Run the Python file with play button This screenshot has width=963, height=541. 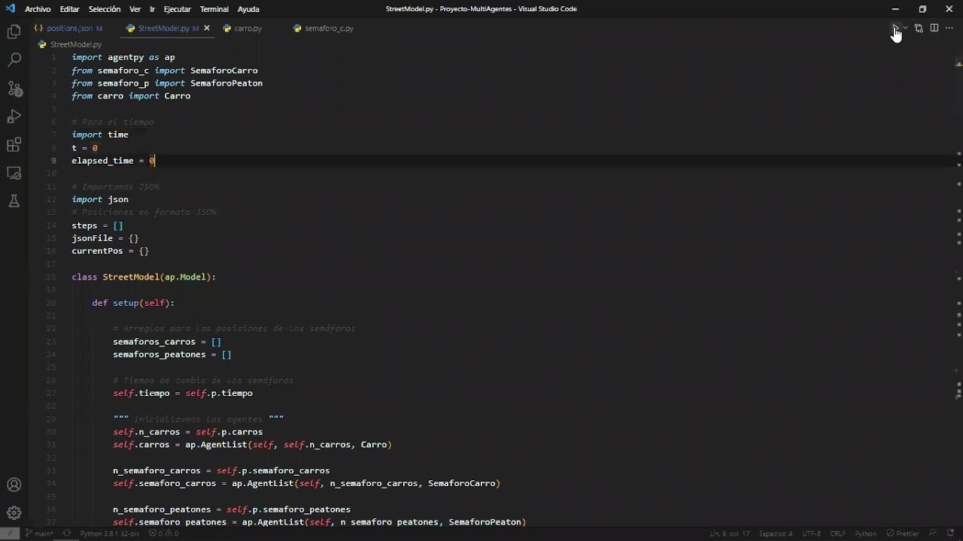point(895,28)
